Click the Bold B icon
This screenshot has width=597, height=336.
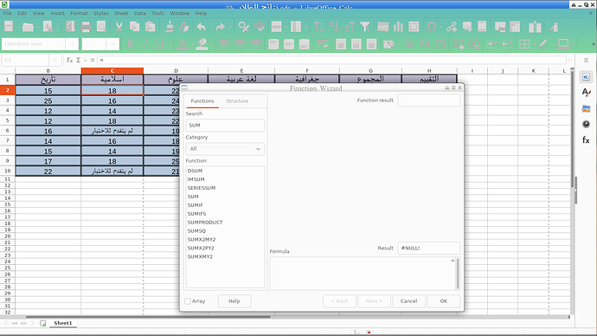coord(130,44)
